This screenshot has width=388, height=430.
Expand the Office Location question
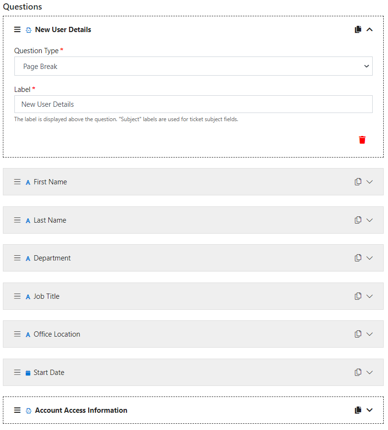[369, 334]
